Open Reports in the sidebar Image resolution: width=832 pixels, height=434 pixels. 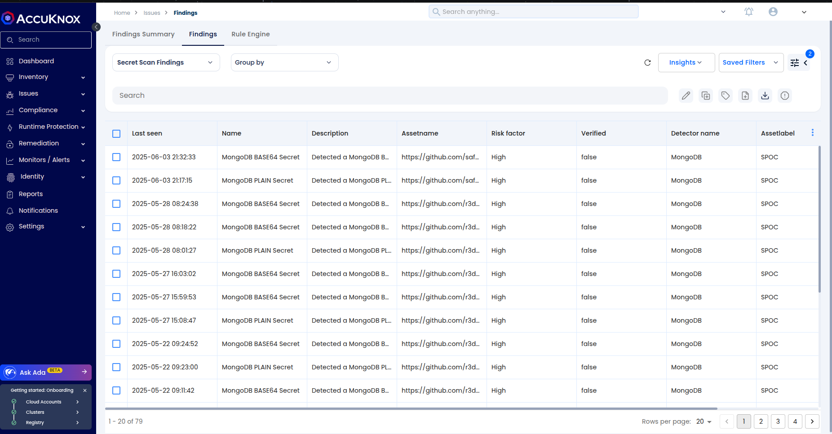tap(31, 194)
